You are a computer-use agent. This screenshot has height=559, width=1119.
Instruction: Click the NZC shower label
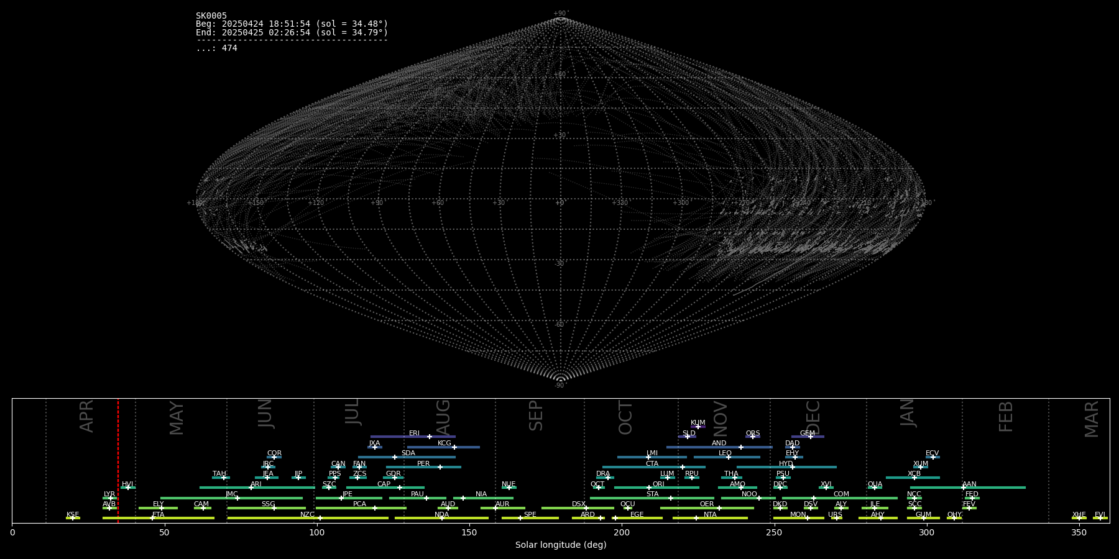308,515
